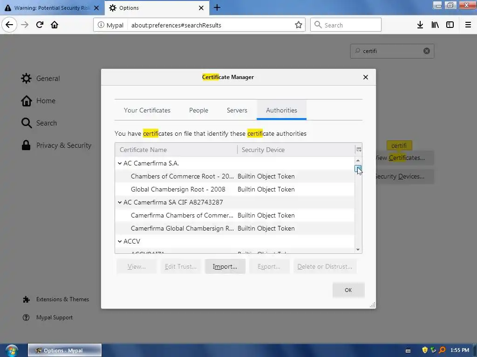Open Privacy & Security category
Screen dimensions: 477x357
[x=56, y=145]
